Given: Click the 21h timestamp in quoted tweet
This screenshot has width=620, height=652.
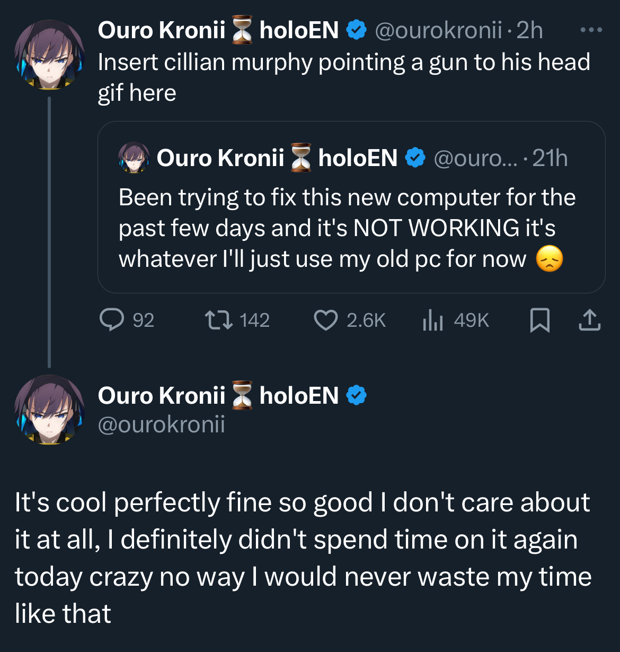Looking at the screenshot, I should tap(550, 158).
